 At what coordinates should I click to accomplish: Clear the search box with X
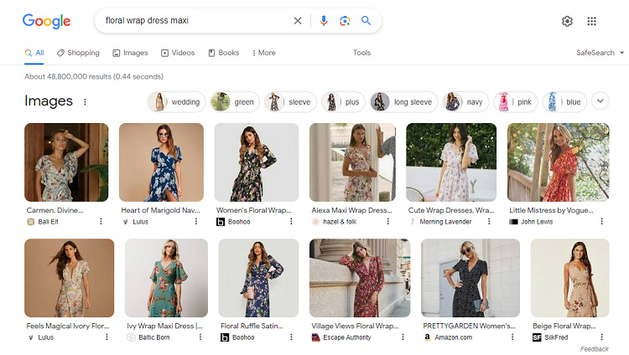tap(297, 20)
